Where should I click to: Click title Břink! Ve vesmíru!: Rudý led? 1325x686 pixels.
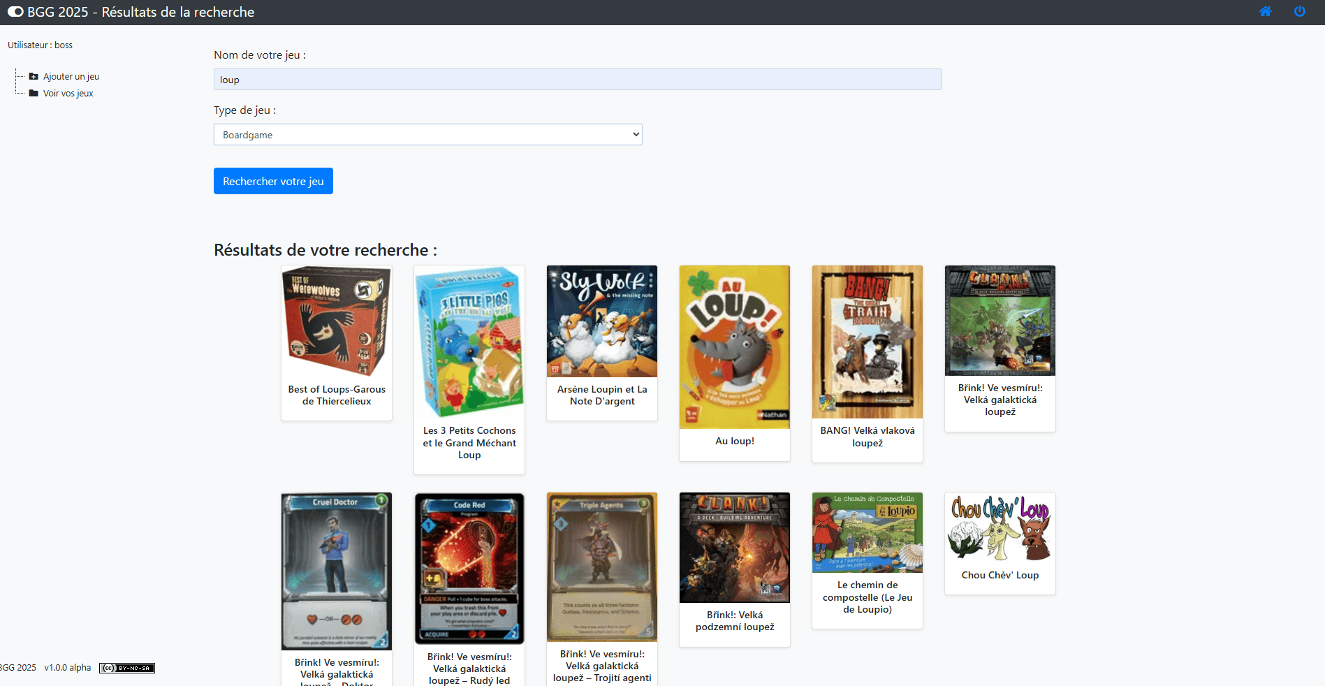pyautogui.click(x=469, y=669)
